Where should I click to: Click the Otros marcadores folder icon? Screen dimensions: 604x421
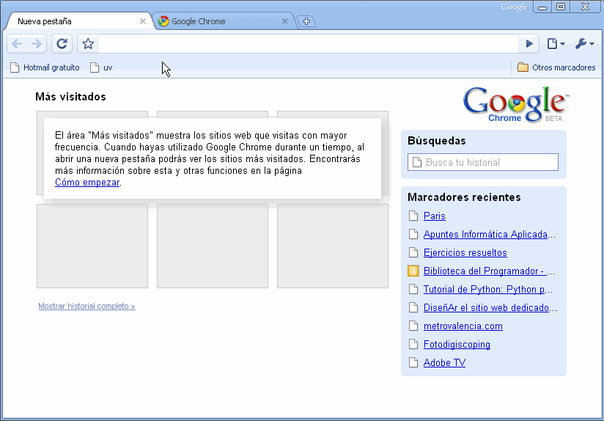coord(523,67)
